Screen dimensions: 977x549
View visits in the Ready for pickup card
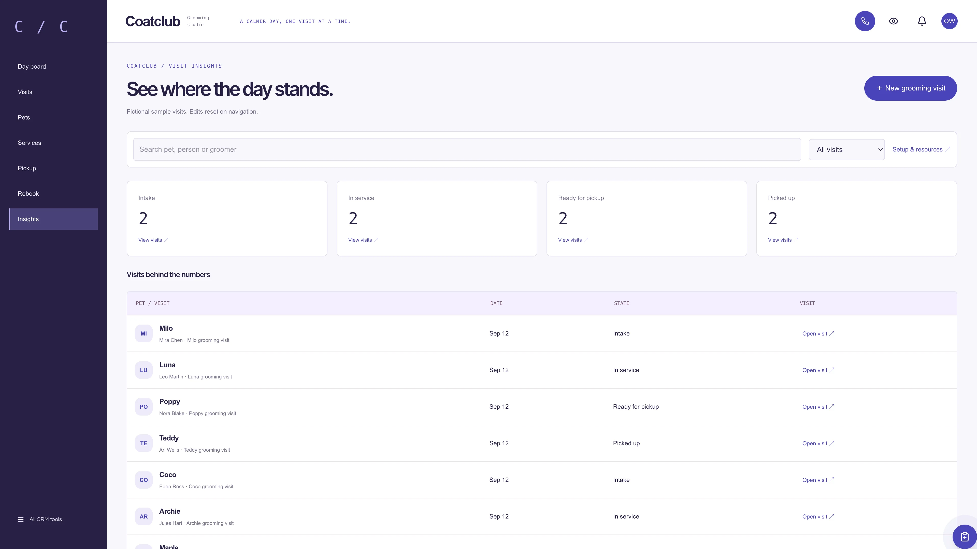click(573, 240)
